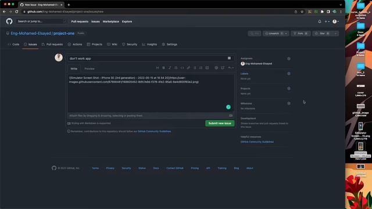The width and height of the screenshot is (372, 209).
Task: Open the notifications bell
Action: coord(320,21)
